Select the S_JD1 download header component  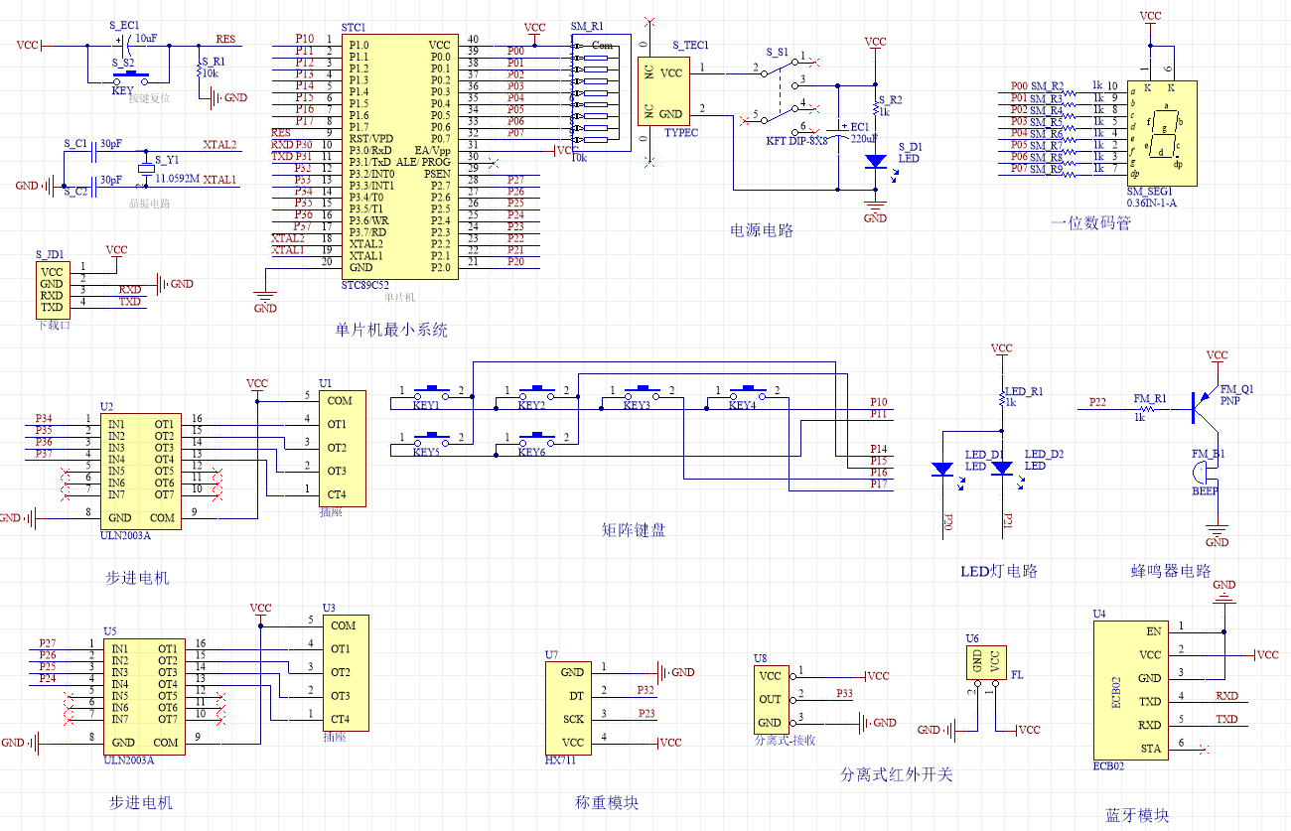(52, 289)
